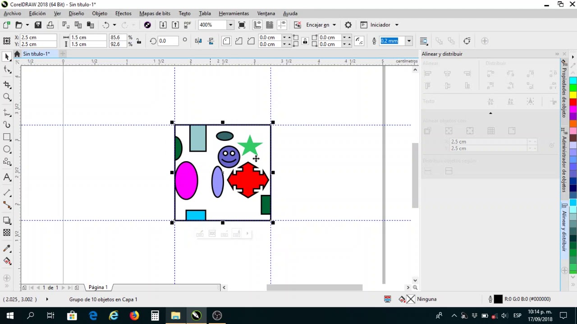This screenshot has width=577, height=324.
Task: Click the magenta color swatch in palette
Action: tap(573, 109)
